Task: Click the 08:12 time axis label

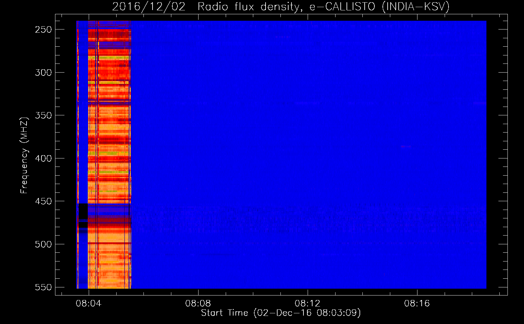Action: [x=307, y=303]
